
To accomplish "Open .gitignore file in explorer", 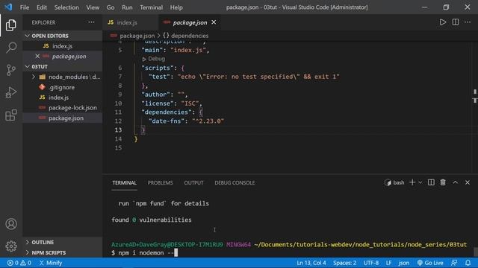I will pyautogui.click(x=62, y=87).
